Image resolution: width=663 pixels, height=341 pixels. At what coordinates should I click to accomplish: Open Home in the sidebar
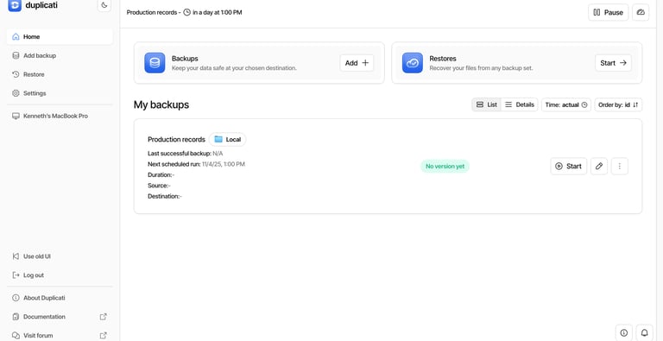(60, 37)
